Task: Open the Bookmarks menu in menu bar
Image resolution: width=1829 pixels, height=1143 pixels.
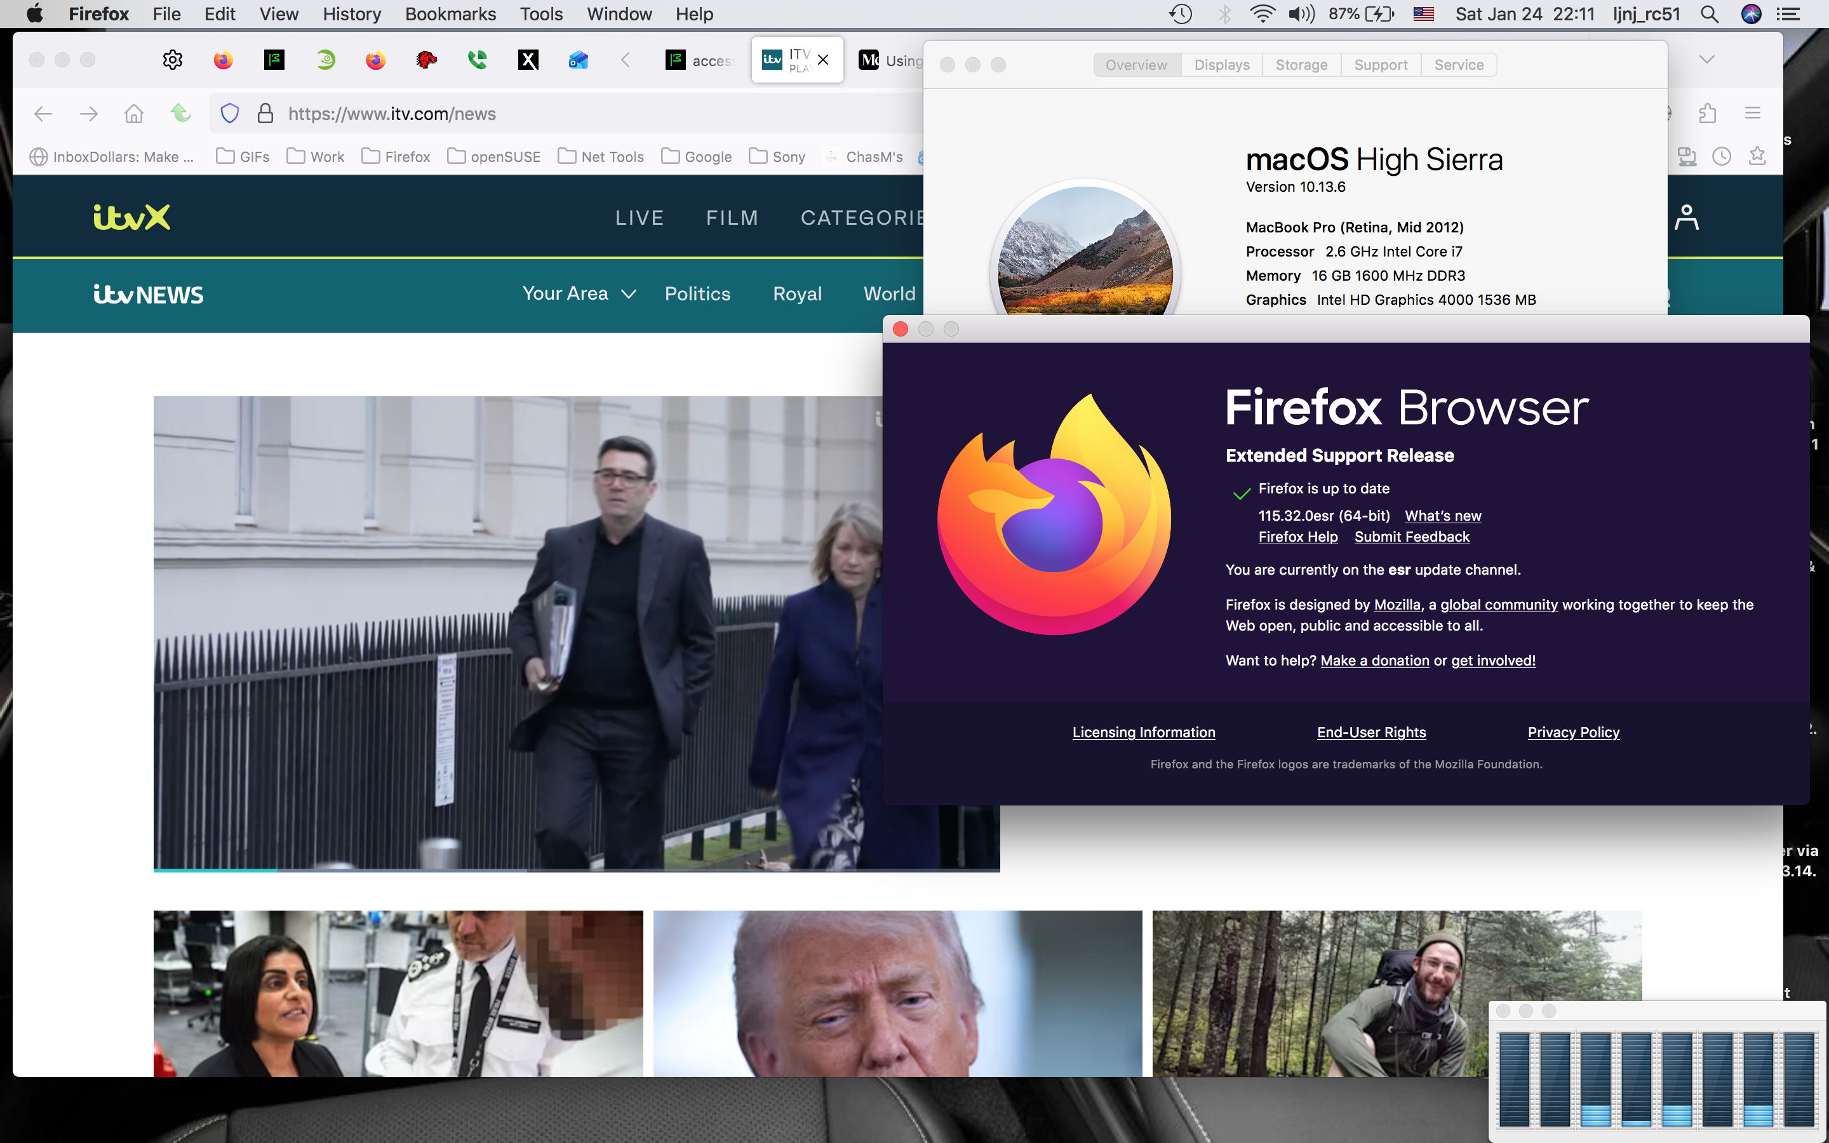Action: tap(450, 13)
